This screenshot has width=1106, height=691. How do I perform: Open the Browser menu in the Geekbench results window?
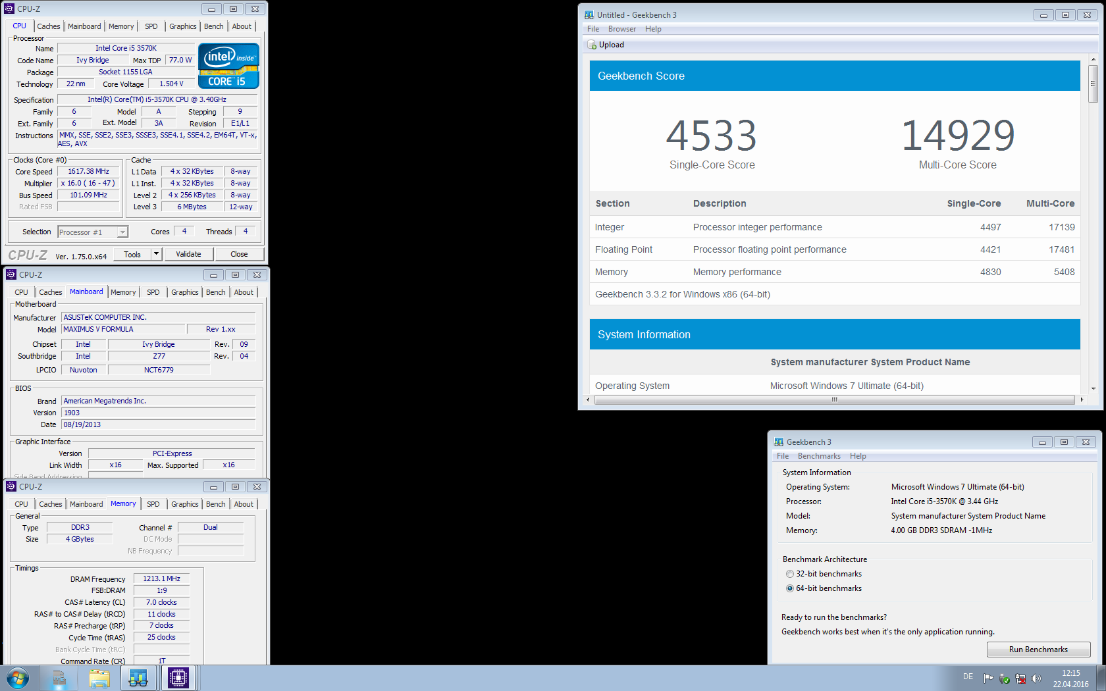(x=622, y=29)
